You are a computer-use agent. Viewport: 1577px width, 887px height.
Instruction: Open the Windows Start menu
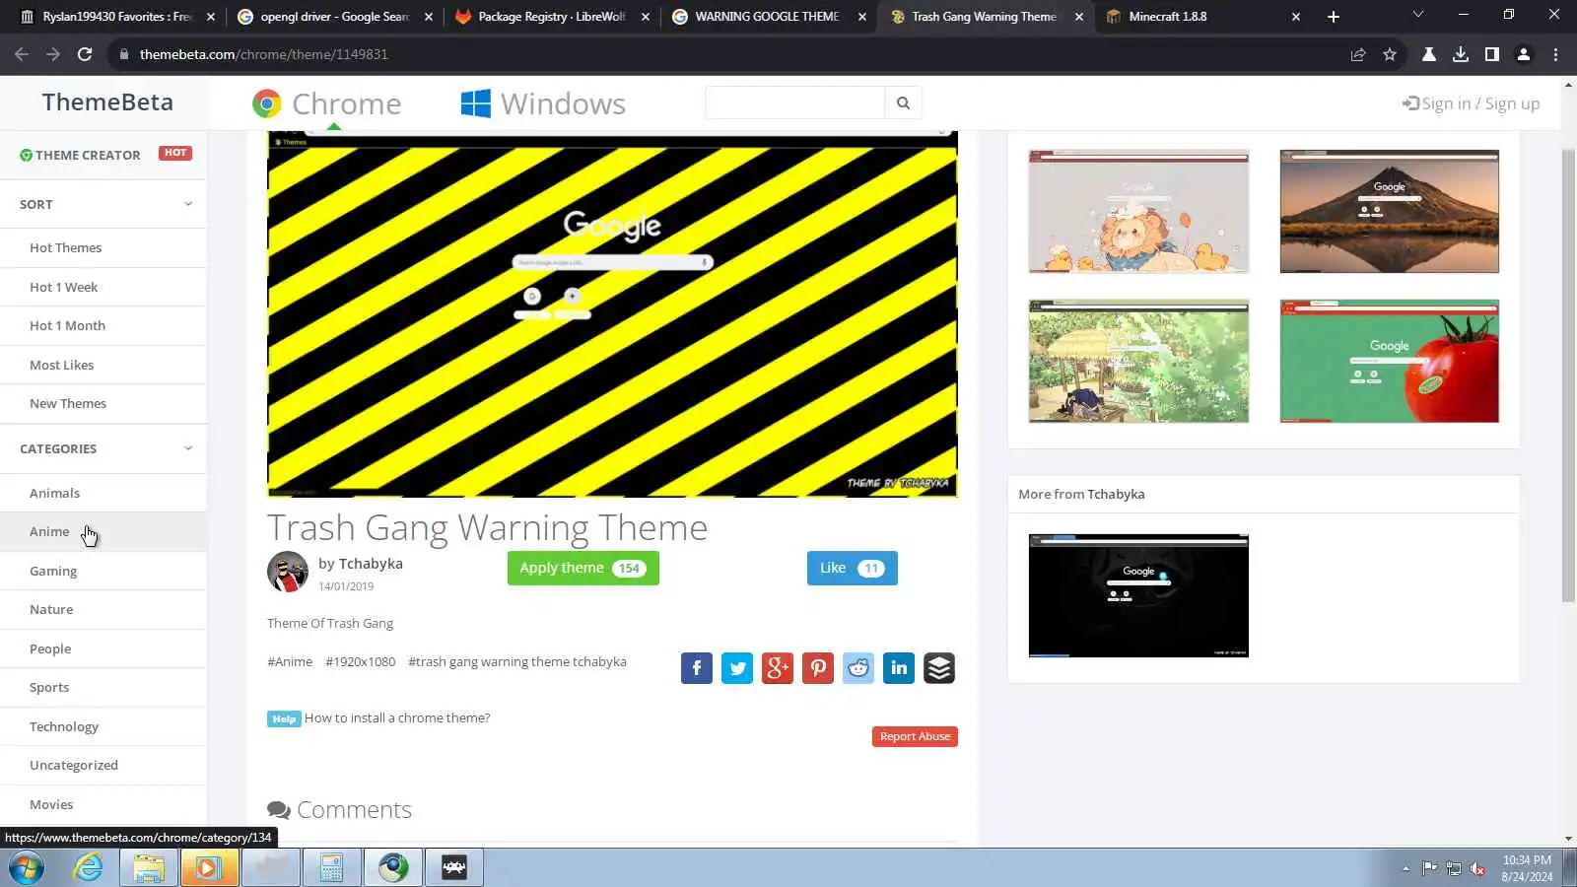(27, 867)
